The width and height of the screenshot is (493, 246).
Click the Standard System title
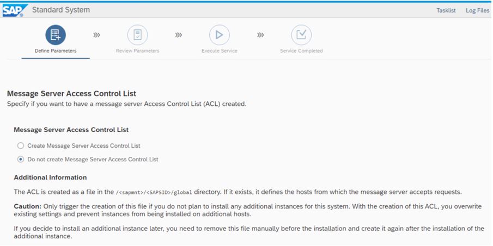click(61, 10)
